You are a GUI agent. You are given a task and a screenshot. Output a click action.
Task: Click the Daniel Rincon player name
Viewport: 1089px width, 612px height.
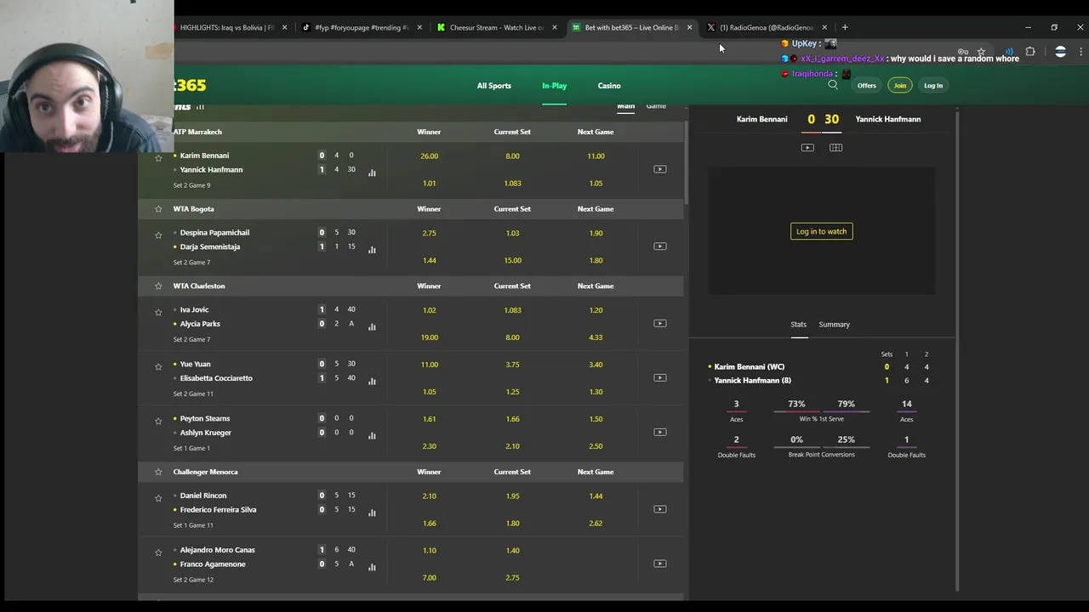[203, 496]
